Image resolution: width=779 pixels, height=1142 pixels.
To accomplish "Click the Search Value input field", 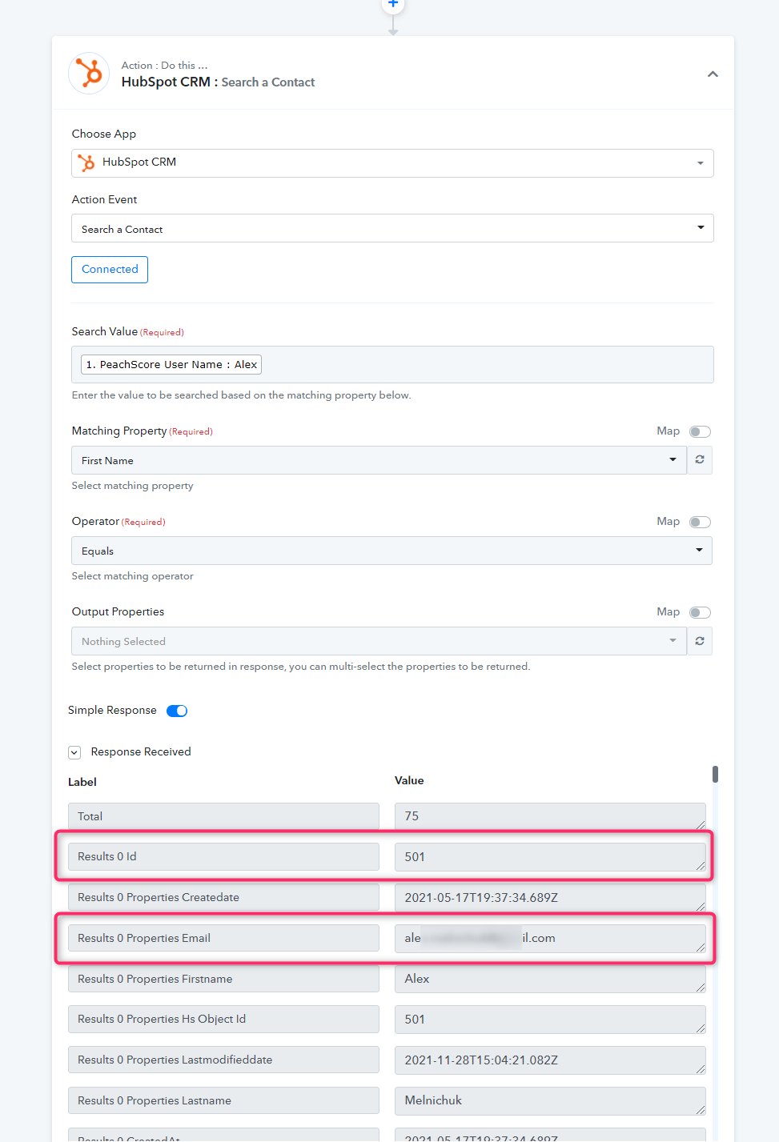I will pyautogui.click(x=392, y=364).
